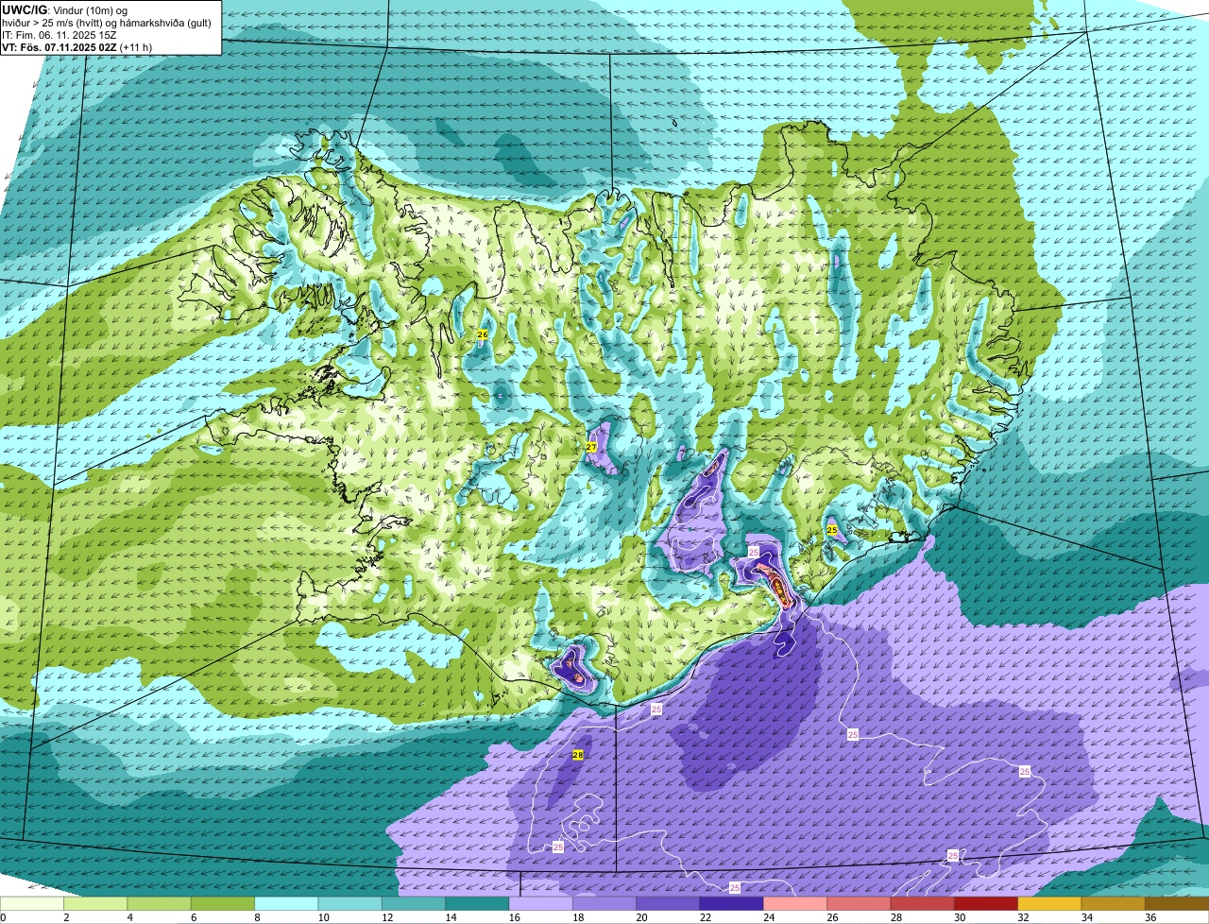Pick the 20–22 m/s purple legend swatch
The width and height of the screenshot is (1209, 924).
[x=668, y=903]
